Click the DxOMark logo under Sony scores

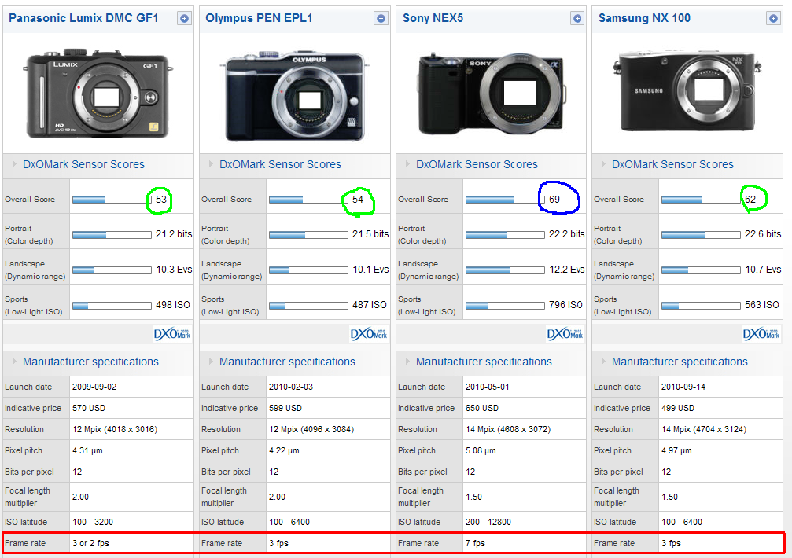tap(565, 334)
